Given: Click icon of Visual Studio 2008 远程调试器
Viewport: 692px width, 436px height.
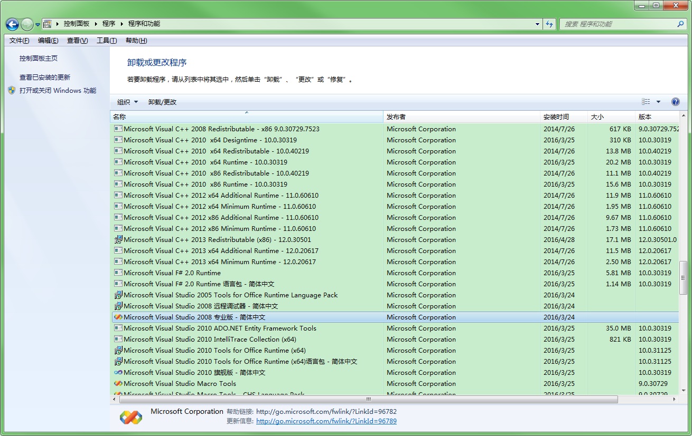Looking at the screenshot, I should pos(118,306).
